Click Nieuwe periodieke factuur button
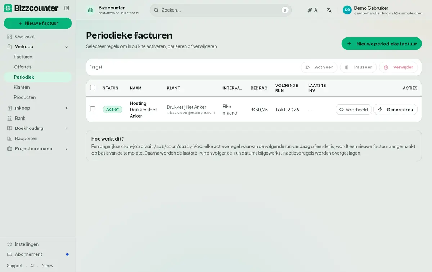The width and height of the screenshot is (432, 272). (x=382, y=44)
